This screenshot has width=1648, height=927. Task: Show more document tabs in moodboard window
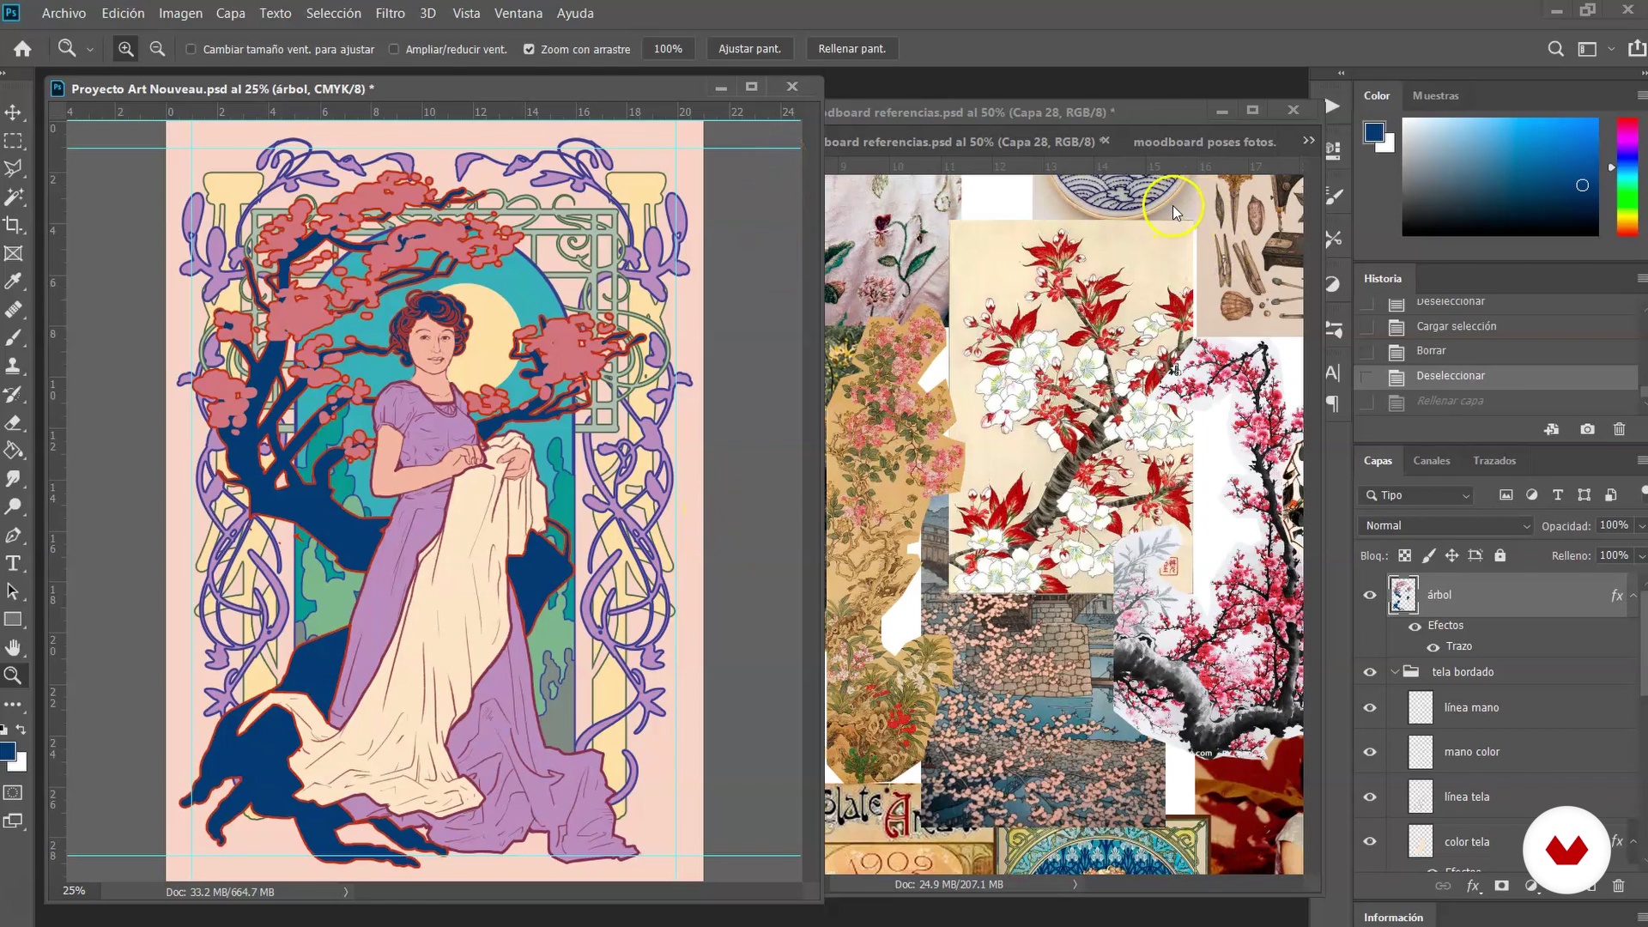1308,141
